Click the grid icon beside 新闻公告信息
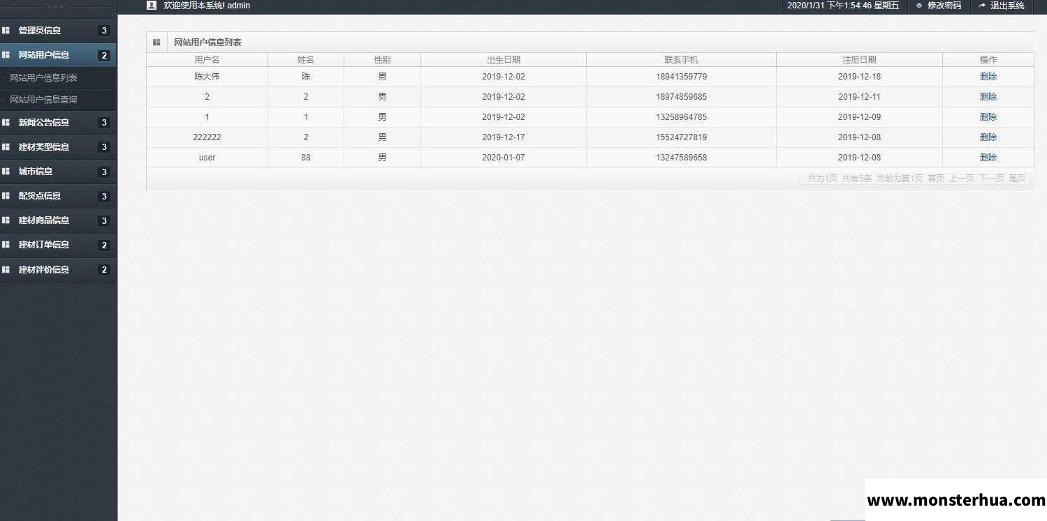 [6, 123]
